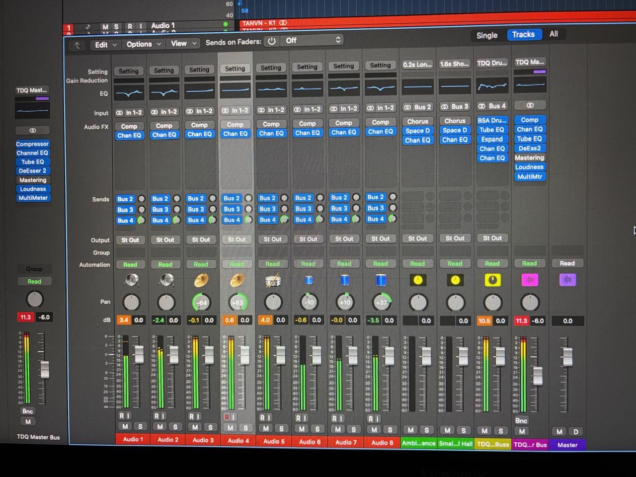Open the Comp plugin on Audio 2
636x477 pixels.
click(164, 126)
